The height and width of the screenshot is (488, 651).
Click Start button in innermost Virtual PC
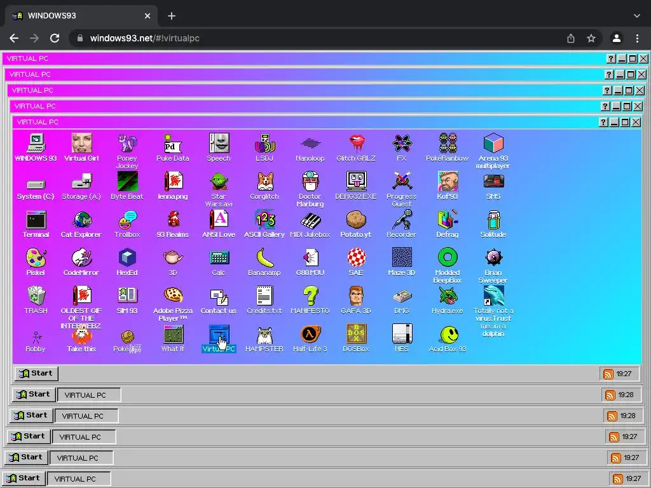(36, 374)
